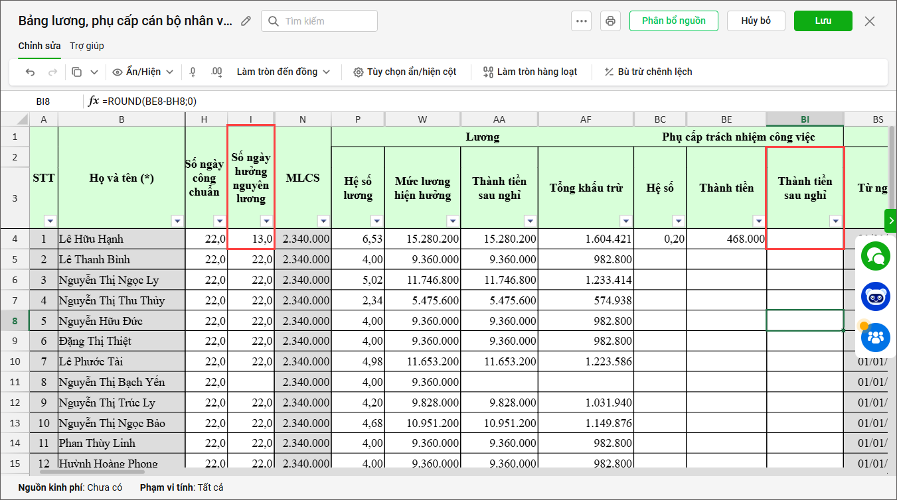Open the green chat bubble icon
Screen dimensions: 897x500
[875, 257]
